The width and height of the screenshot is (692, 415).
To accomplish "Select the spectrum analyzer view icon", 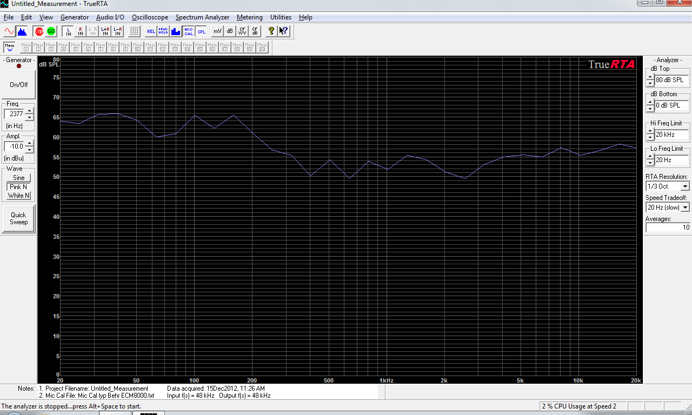I will click(22, 31).
